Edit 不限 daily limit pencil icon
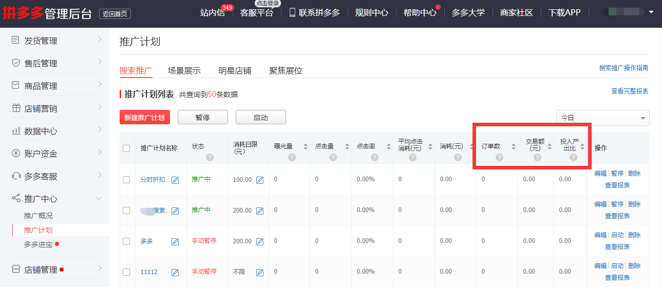 point(259,272)
